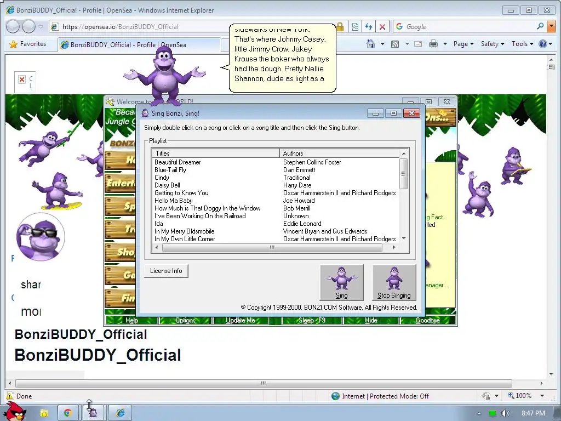Click the Read Mail icon
561x421 pixels.
tap(418, 44)
